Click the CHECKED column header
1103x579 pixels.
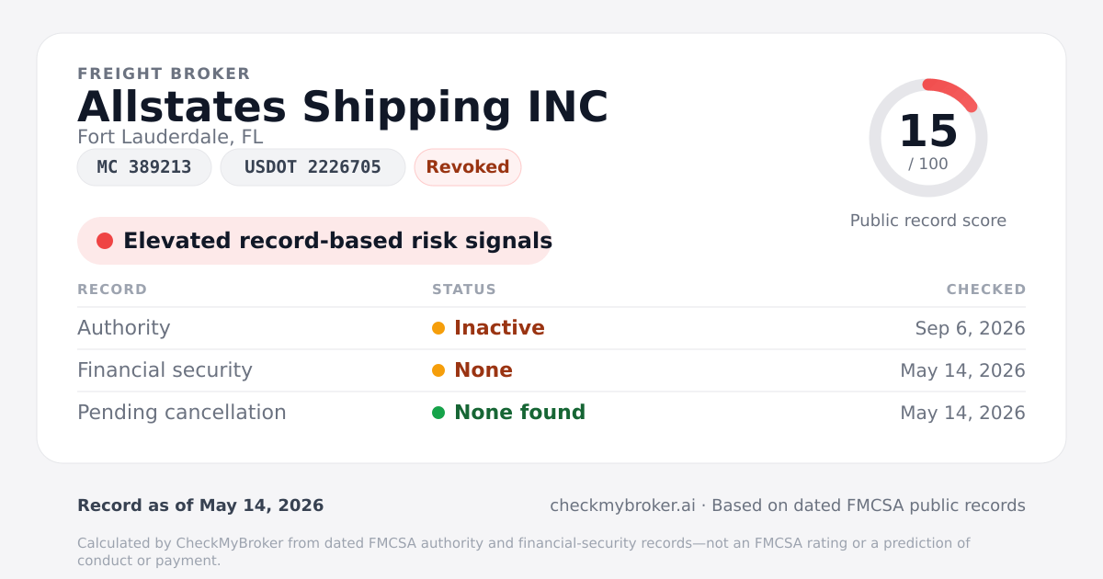986,289
